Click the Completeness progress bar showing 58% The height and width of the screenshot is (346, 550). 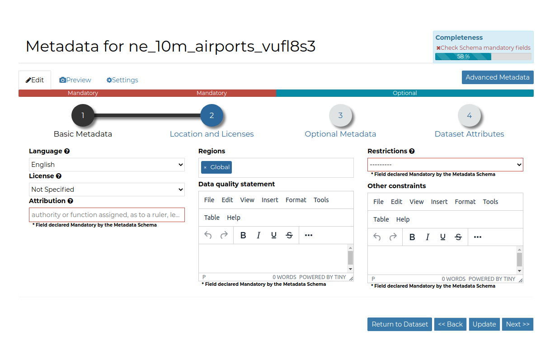click(x=462, y=57)
